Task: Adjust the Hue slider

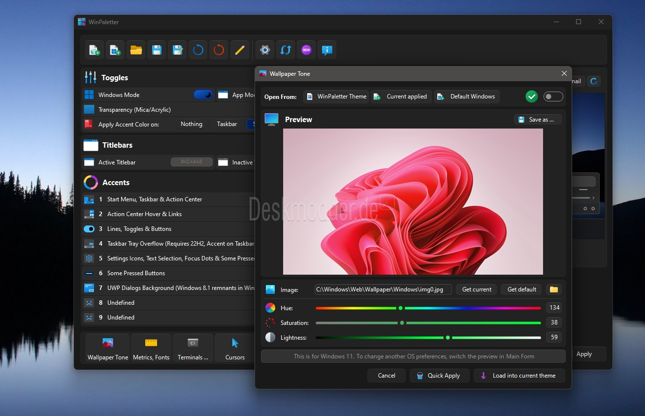Action: 428,308
